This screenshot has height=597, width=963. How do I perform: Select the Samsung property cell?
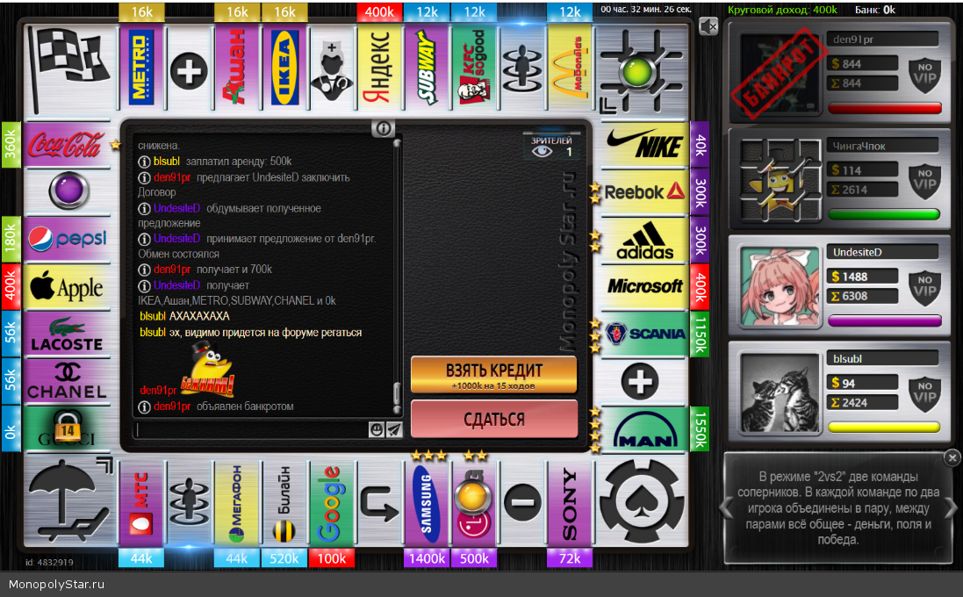pos(427,502)
